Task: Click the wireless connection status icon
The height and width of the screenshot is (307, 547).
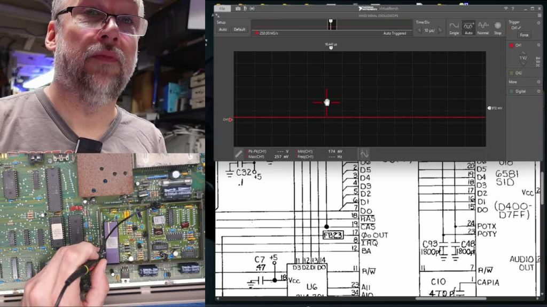Action: pyautogui.click(x=506, y=9)
